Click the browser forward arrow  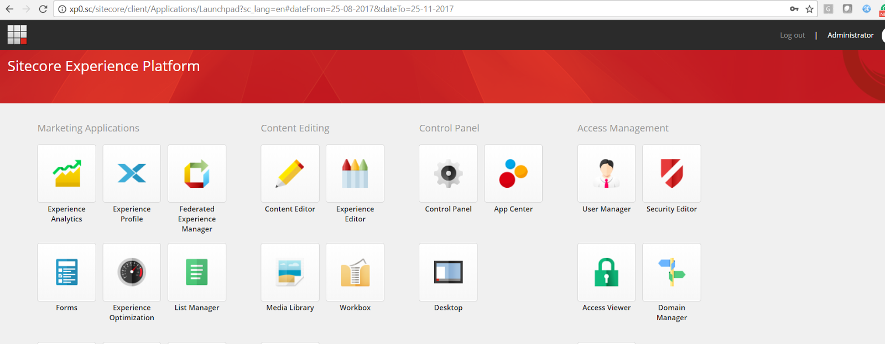coord(26,9)
